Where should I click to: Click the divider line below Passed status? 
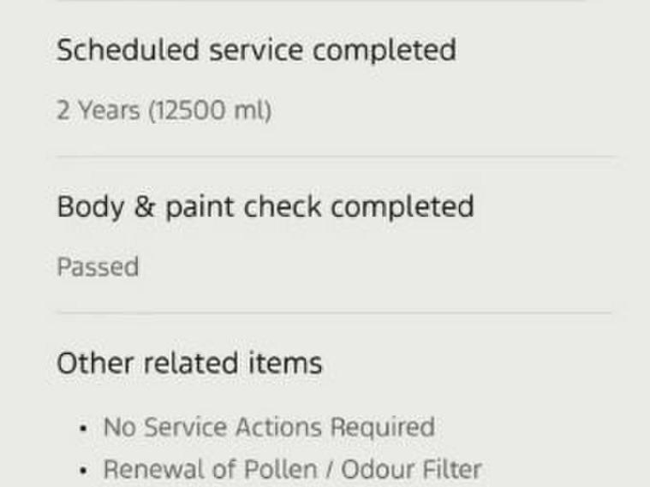coord(335,312)
